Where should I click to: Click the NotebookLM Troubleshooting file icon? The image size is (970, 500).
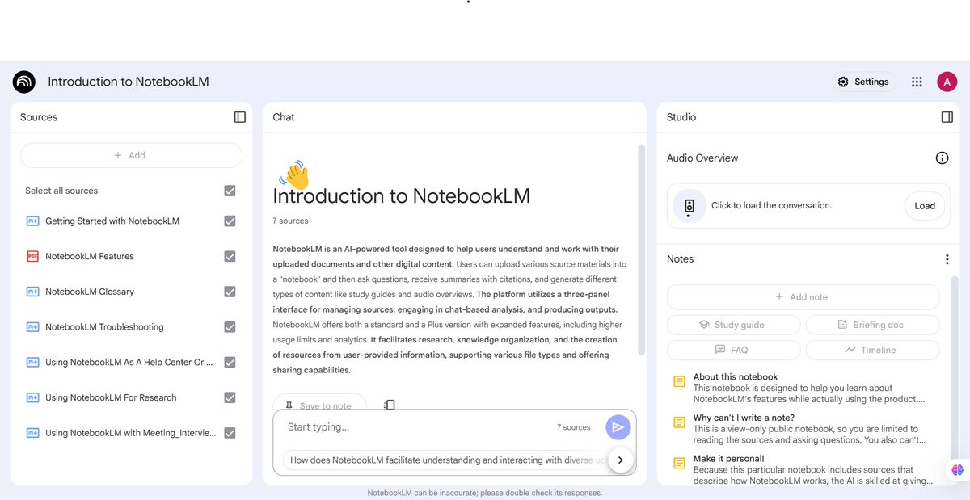click(x=33, y=327)
